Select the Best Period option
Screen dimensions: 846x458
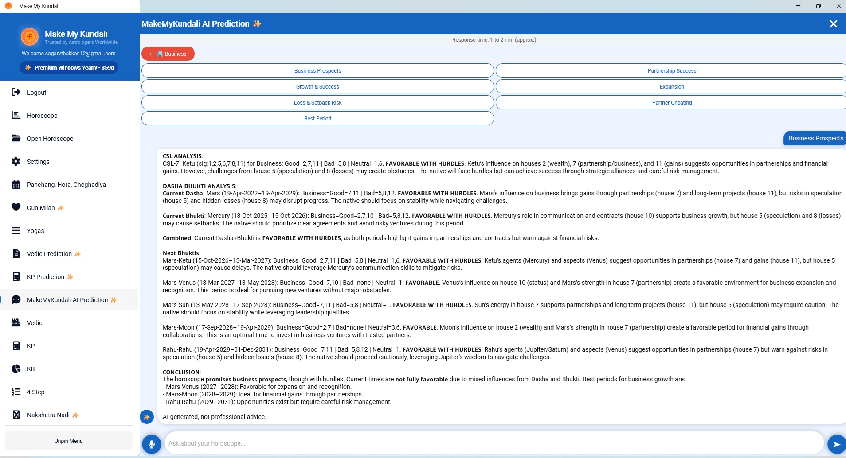317,118
